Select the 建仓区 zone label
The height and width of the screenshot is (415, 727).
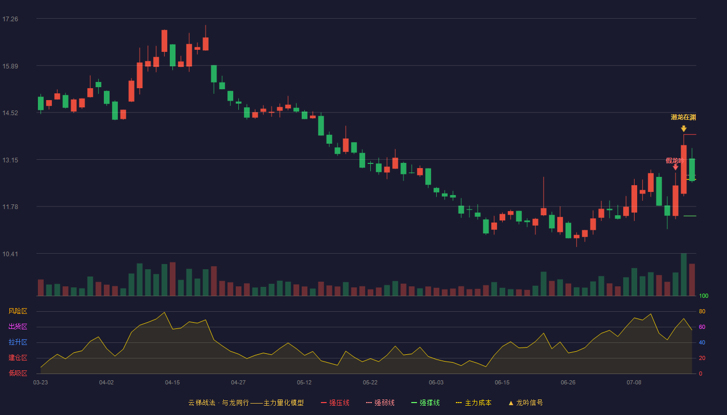pos(18,358)
